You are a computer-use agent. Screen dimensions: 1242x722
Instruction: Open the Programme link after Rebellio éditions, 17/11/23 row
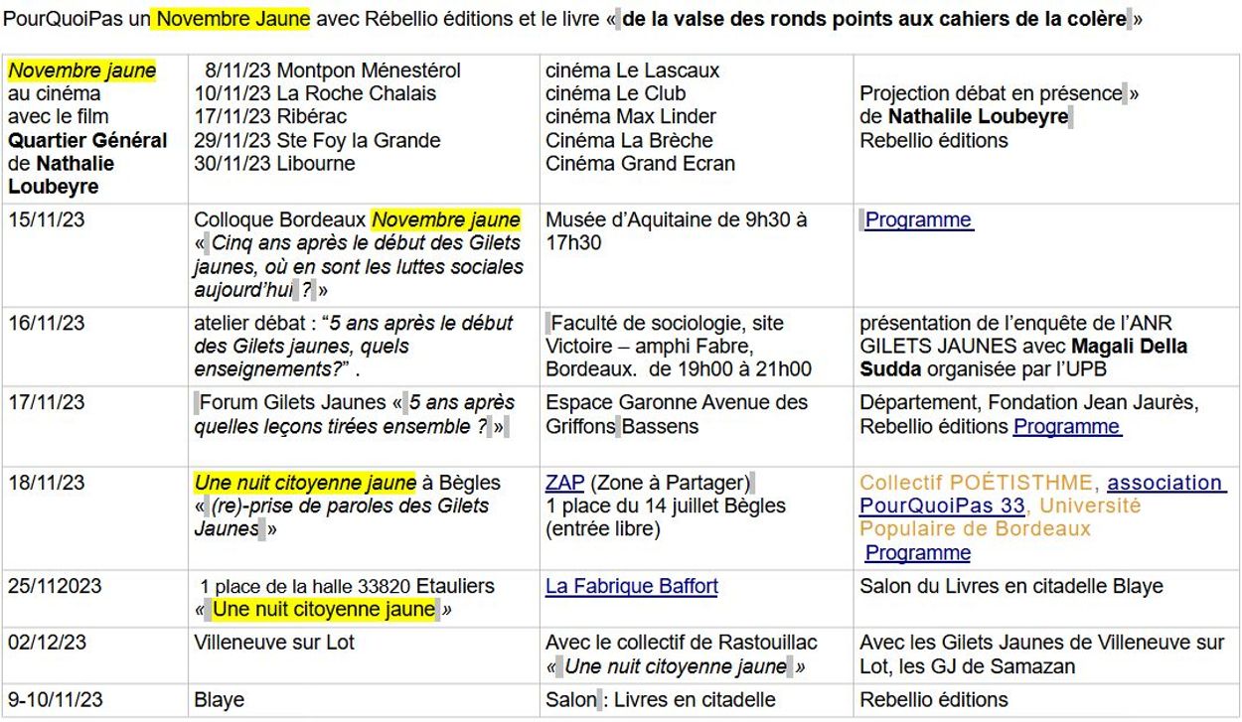point(1066,426)
